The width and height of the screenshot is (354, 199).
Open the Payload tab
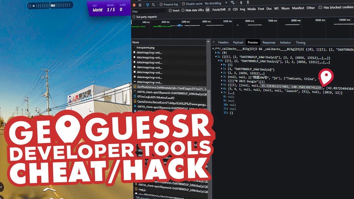tap(238, 43)
